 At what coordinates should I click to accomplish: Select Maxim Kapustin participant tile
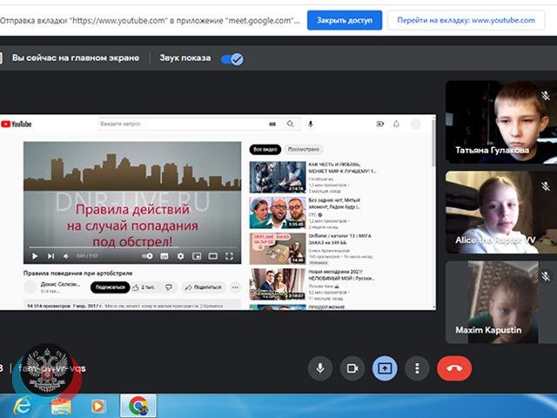(501, 302)
